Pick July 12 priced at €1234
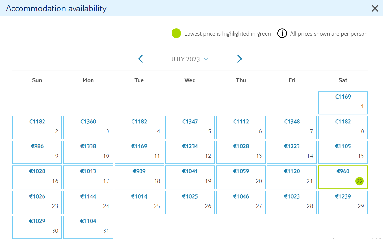Screen dimensions: 383x239 pyautogui.click(x=190, y=152)
